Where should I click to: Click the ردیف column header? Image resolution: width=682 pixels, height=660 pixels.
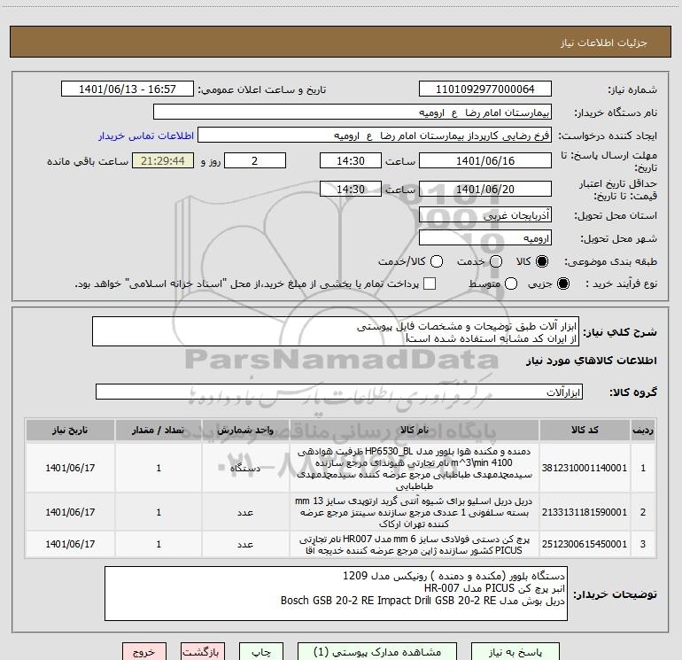(x=643, y=430)
